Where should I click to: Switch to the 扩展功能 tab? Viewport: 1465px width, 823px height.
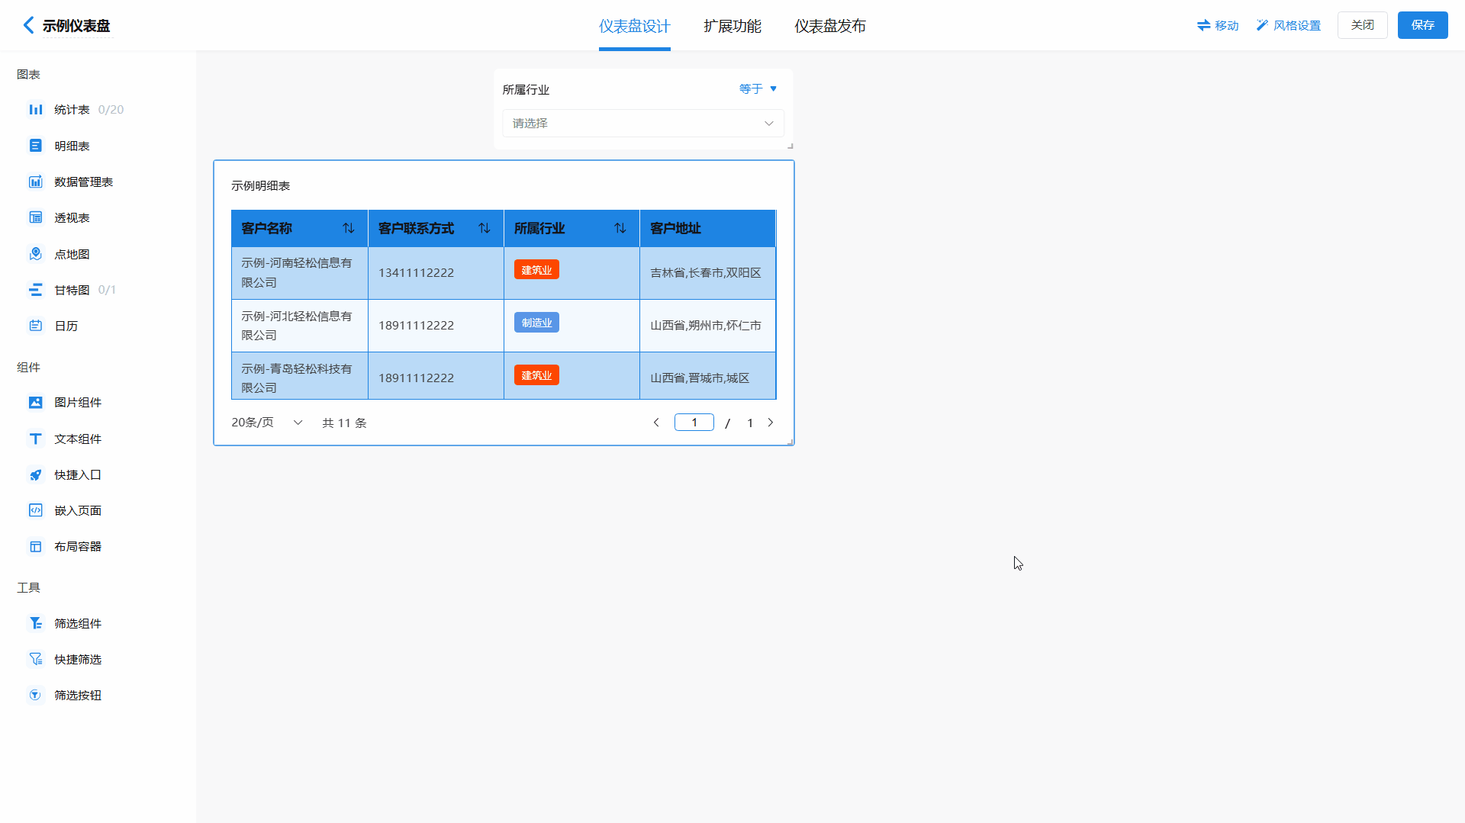point(732,26)
